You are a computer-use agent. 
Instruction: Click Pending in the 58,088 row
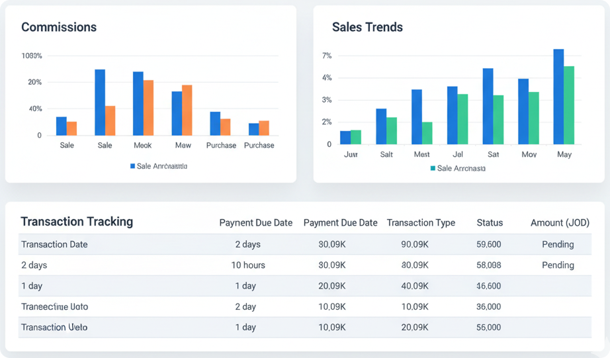[x=558, y=265]
